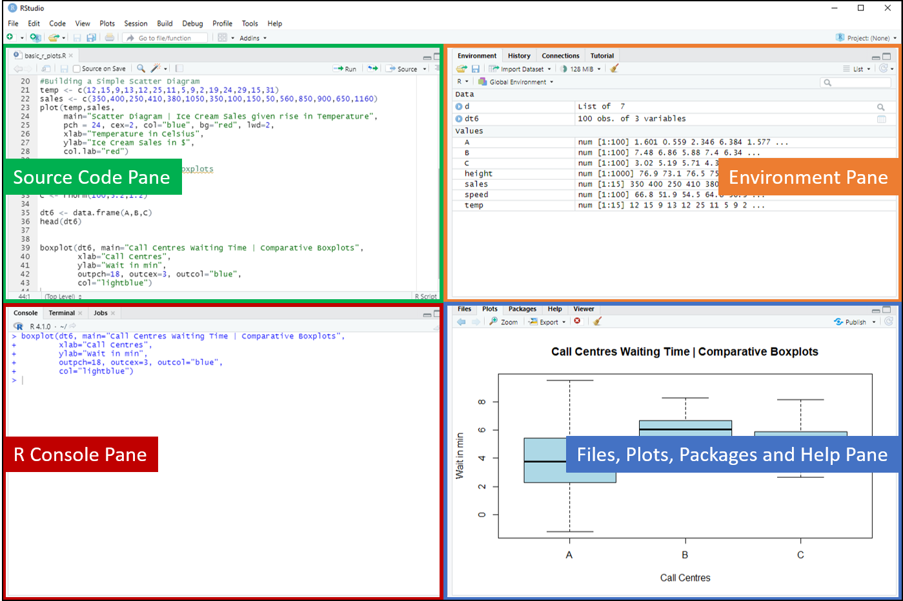
Task: Click the Run button in source editor
Action: pyautogui.click(x=345, y=69)
